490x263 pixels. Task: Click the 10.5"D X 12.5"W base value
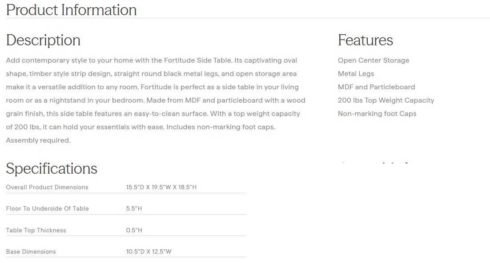[149, 251]
